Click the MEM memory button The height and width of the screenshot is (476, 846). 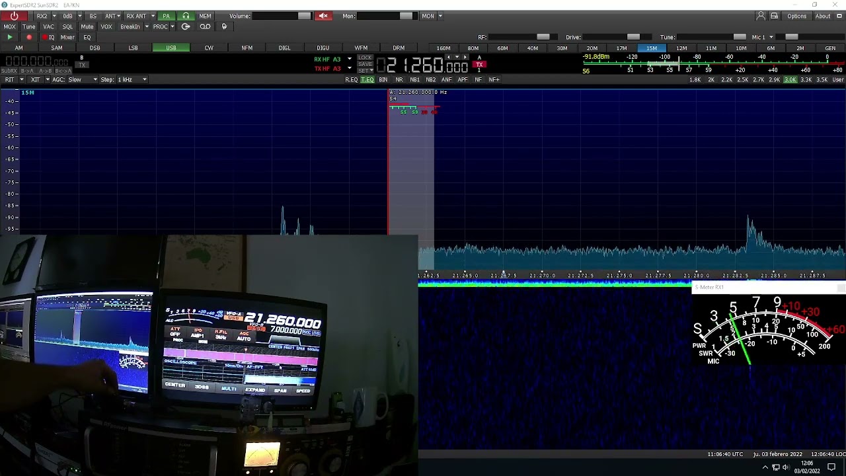tap(205, 16)
